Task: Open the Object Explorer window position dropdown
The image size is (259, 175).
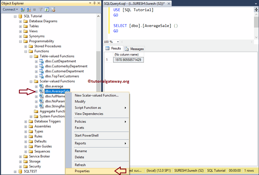Action: 90,3
